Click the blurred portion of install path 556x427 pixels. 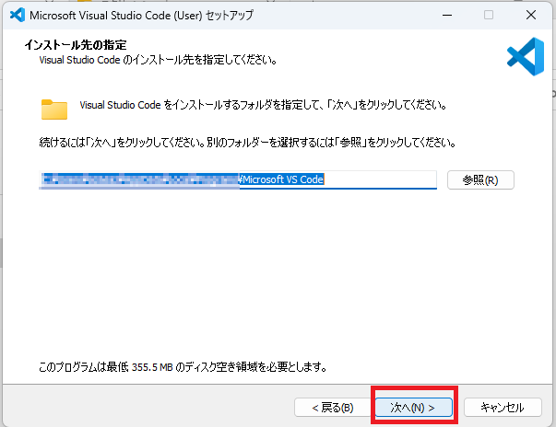click(138, 179)
